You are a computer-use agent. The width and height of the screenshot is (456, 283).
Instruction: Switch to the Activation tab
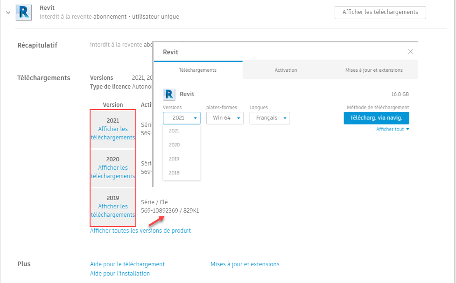[x=286, y=70]
